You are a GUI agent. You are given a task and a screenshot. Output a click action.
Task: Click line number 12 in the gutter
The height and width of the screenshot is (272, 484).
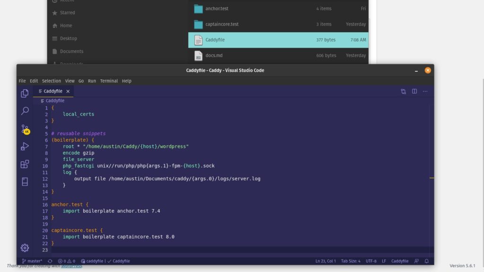tap(45, 179)
